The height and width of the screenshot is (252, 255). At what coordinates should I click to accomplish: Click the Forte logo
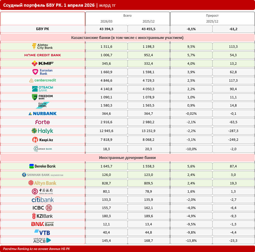(x=42, y=122)
